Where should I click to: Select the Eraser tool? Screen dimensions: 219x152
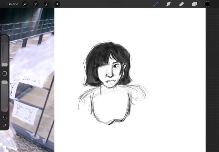(181, 4)
